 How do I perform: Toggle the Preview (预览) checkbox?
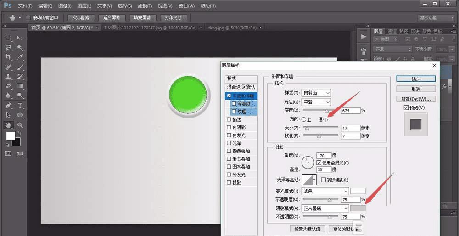(x=406, y=108)
